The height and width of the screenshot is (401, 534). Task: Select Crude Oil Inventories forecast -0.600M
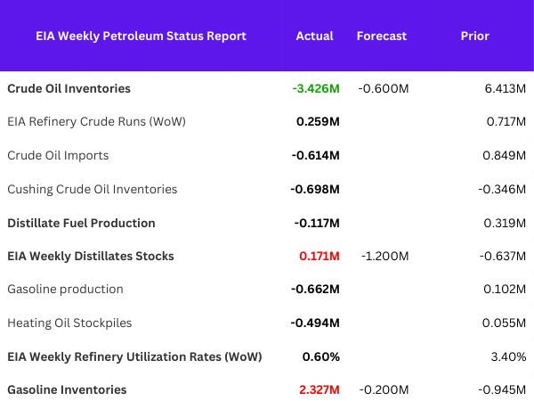coord(383,88)
